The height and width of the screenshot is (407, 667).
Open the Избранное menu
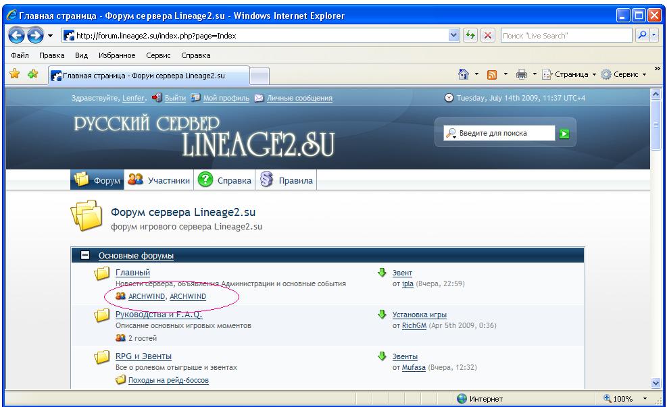[117, 55]
